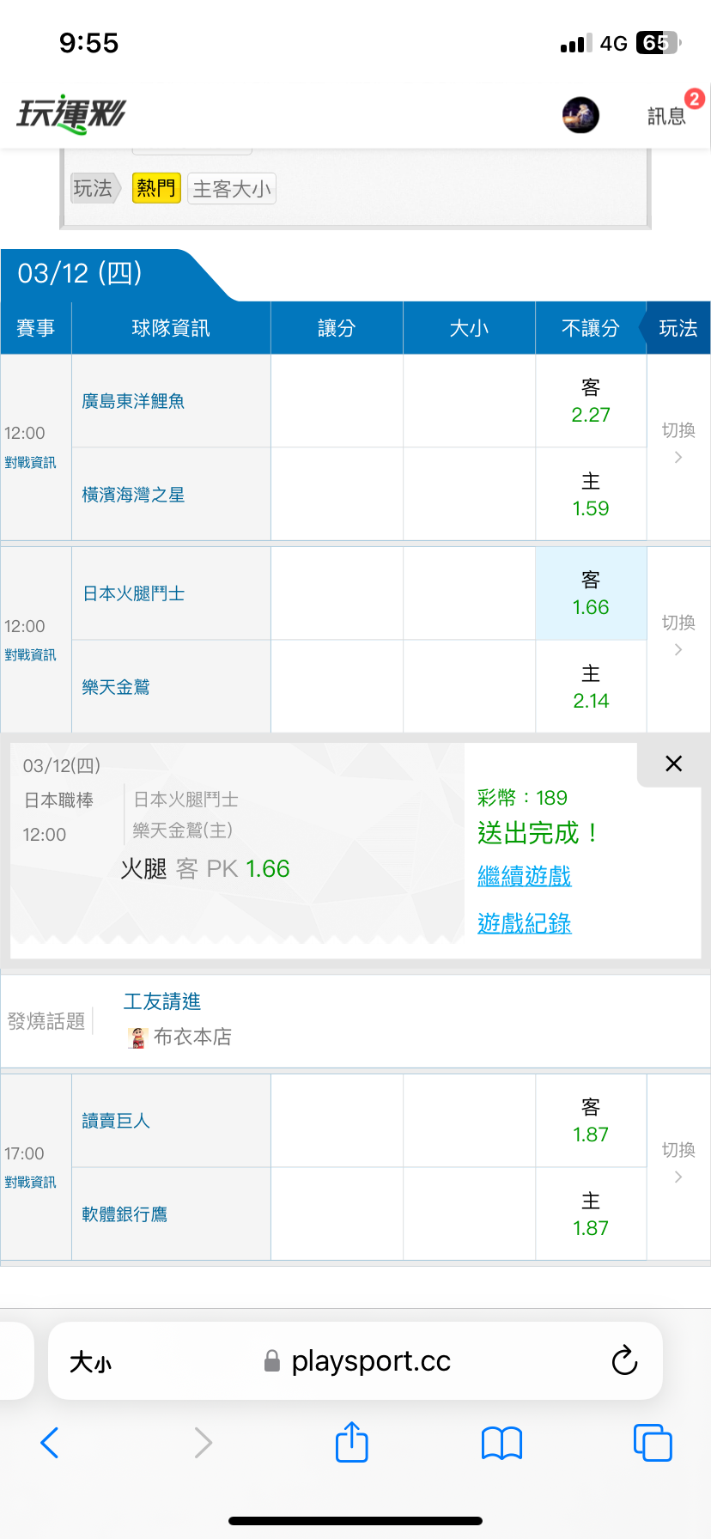The width and height of the screenshot is (711, 1539).
Task: Toggle 樂天金鷲 home odds 2.14
Action: (591, 687)
